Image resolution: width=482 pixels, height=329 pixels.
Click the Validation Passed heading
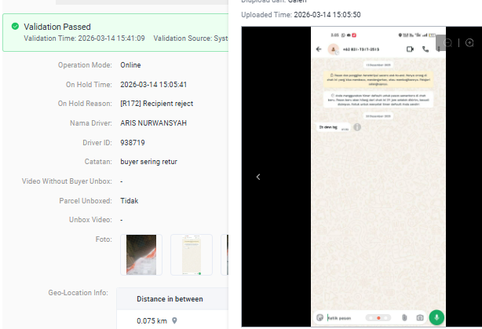coord(57,27)
